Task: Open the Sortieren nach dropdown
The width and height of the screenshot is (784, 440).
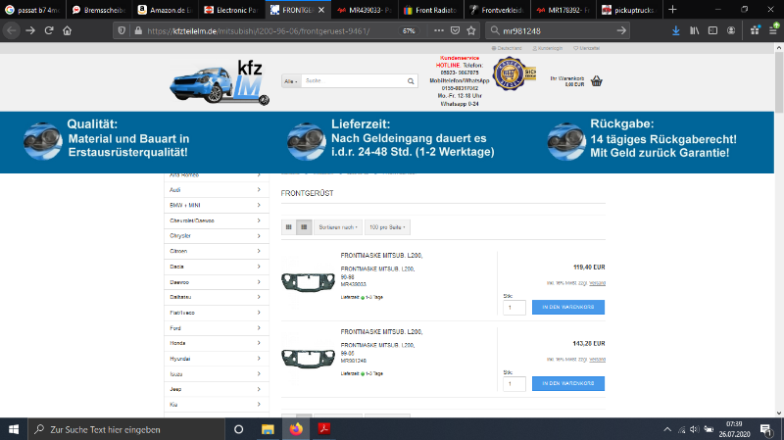Action: 338,227
